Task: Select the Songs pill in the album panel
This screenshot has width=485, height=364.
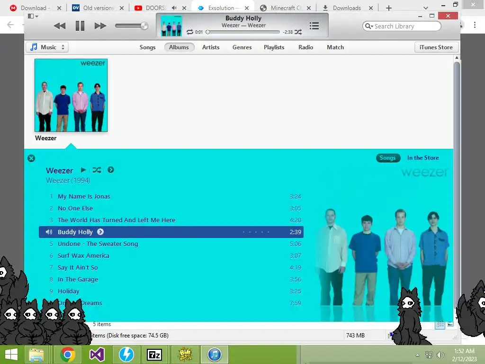Action: [387, 158]
